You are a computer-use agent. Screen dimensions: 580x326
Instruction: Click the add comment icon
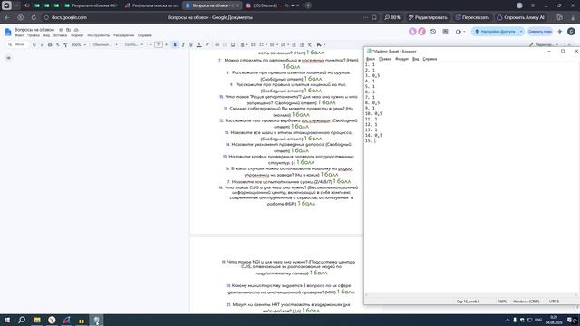coord(225,45)
